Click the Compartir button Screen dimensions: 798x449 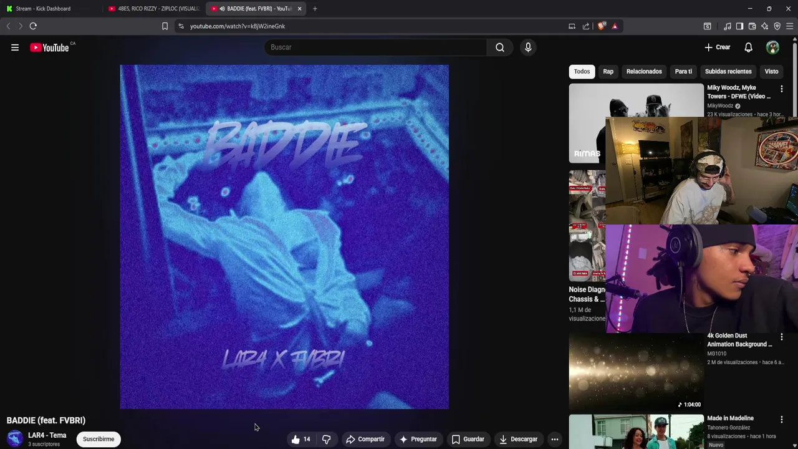coord(365,439)
